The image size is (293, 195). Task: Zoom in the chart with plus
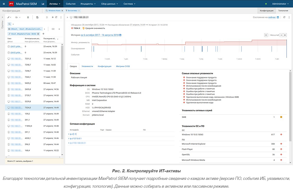(x=285, y=35)
